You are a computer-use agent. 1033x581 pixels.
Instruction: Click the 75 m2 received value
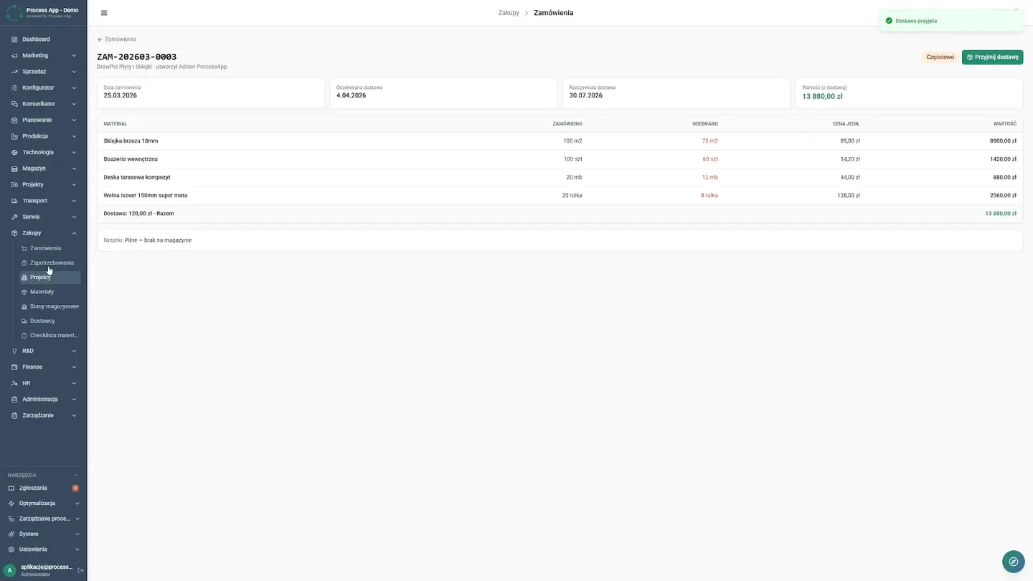coord(709,141)
